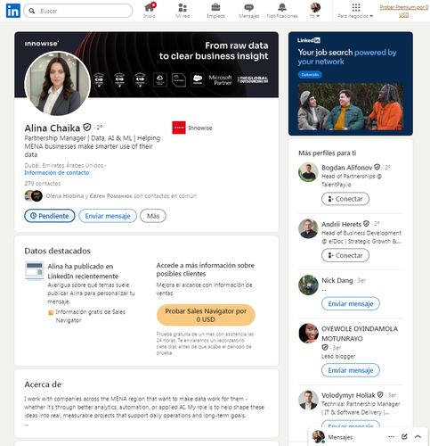The height and width of the screenshot is (446, 430).
Task: Open OYEWOLE OYINDAMOLA MOTUNRAYO profile name
Action: coord(360,334)
